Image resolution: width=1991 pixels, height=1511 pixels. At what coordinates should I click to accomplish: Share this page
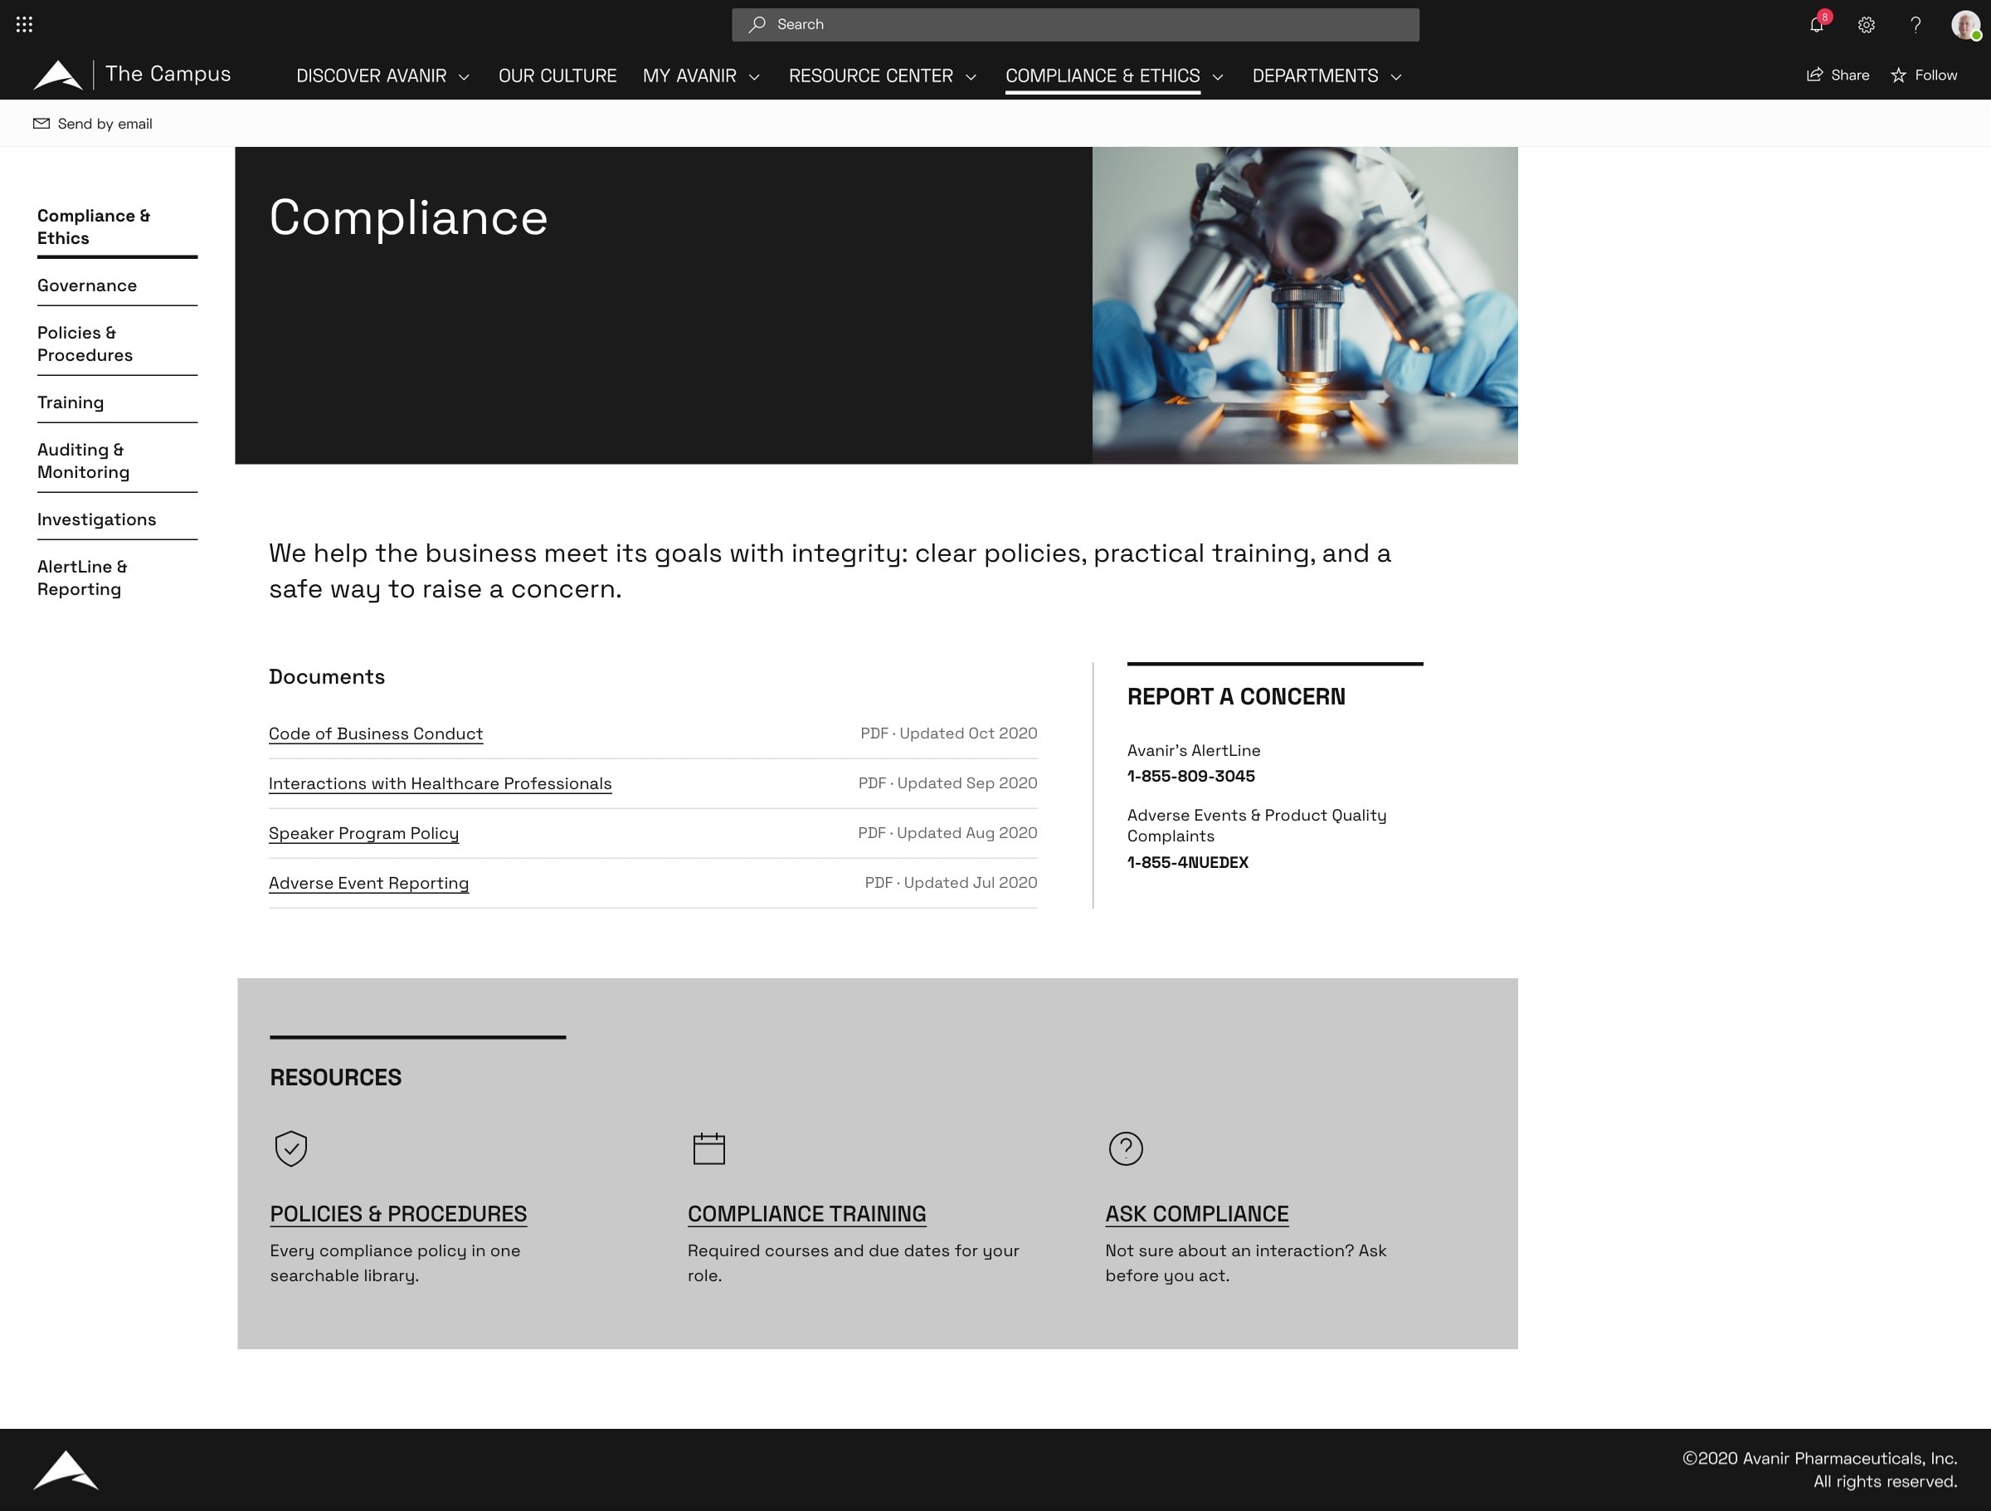(x=1837, y=76)
